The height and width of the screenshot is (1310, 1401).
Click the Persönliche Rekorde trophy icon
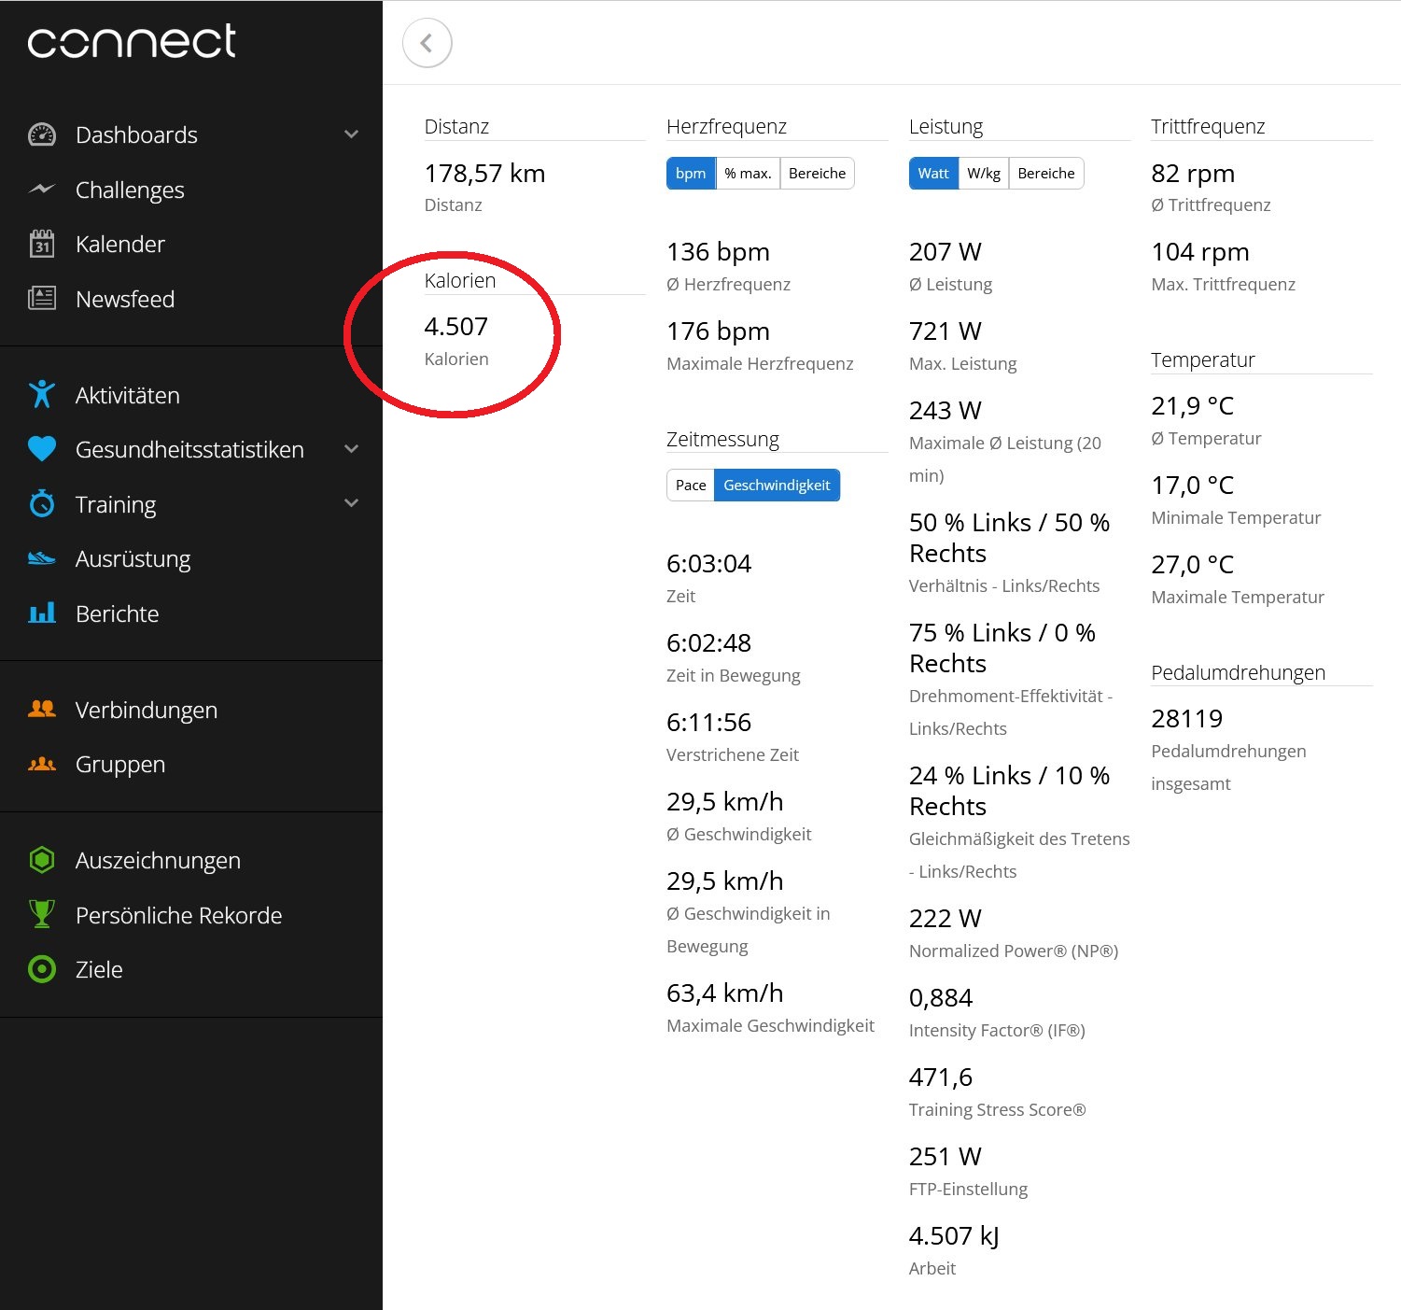42,915
